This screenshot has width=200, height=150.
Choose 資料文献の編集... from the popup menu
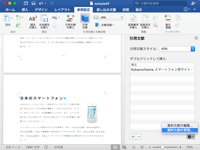click(180, 125)
